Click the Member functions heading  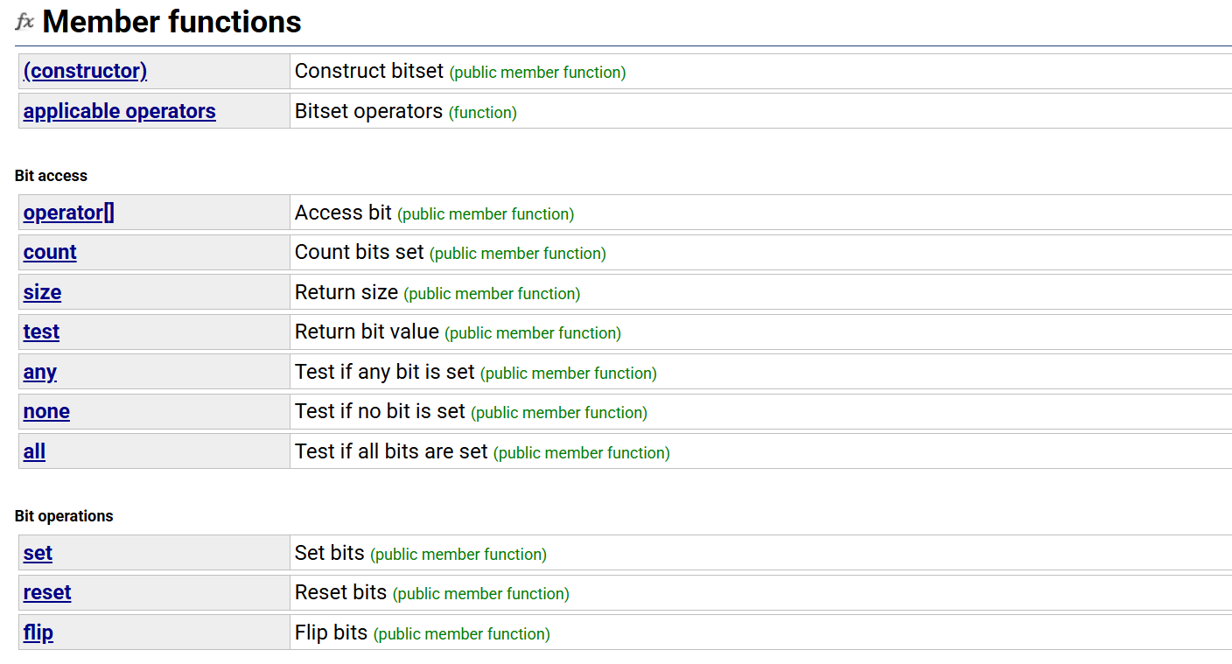pos(171,22)
